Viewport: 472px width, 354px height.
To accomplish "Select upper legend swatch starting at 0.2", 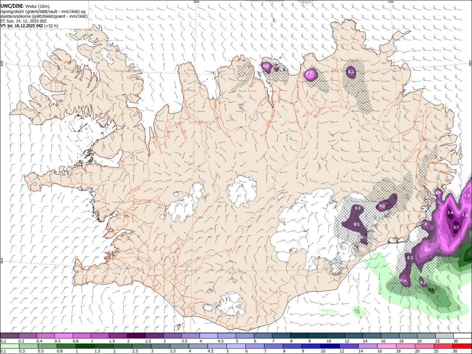I will click(x=9, y=336).
